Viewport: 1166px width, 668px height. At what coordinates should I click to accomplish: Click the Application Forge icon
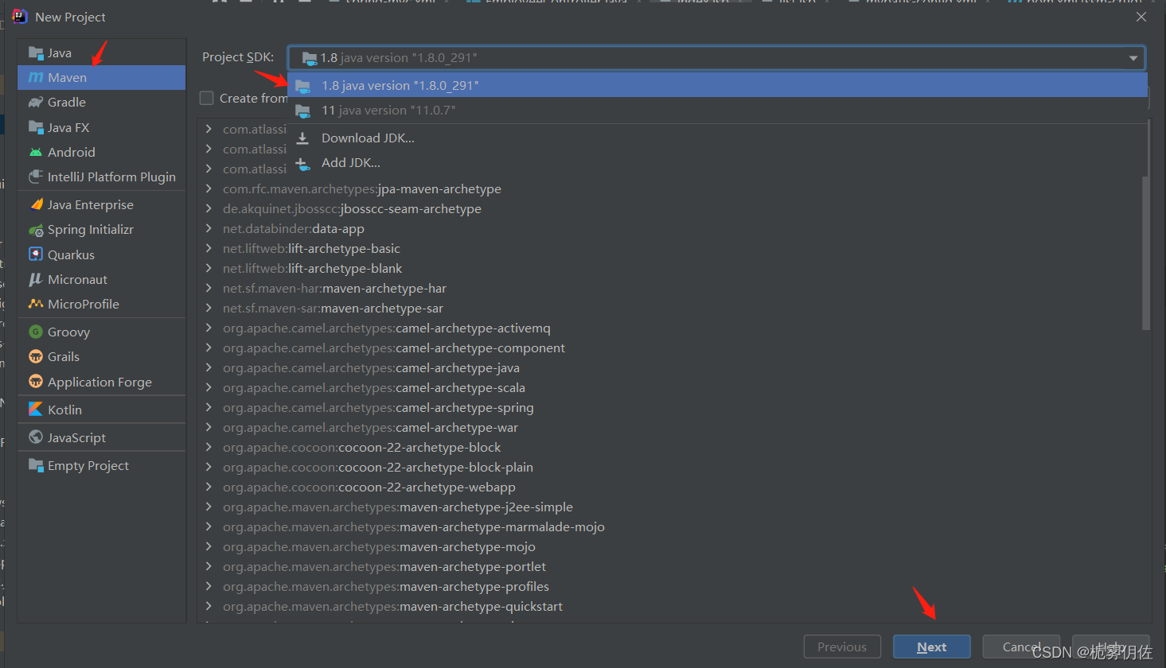click(36, 382)
